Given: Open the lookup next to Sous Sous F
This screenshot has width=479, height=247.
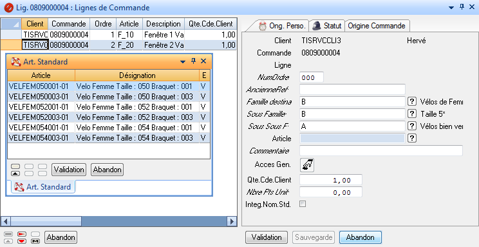Looking at the screenshot, I should tap(412, 126).
